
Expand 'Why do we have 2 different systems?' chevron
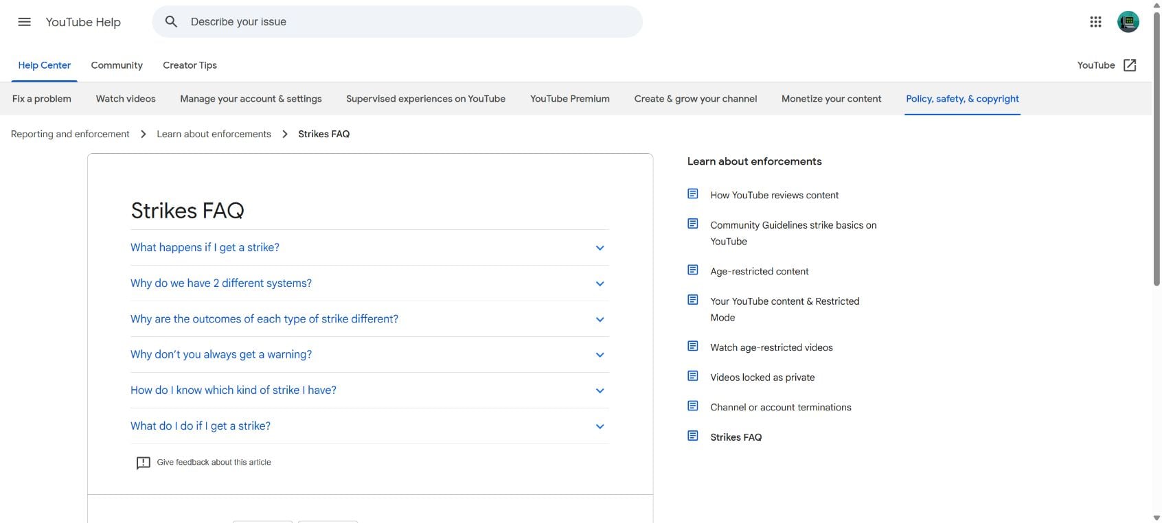pyautogui.click(x=600, y=283)
